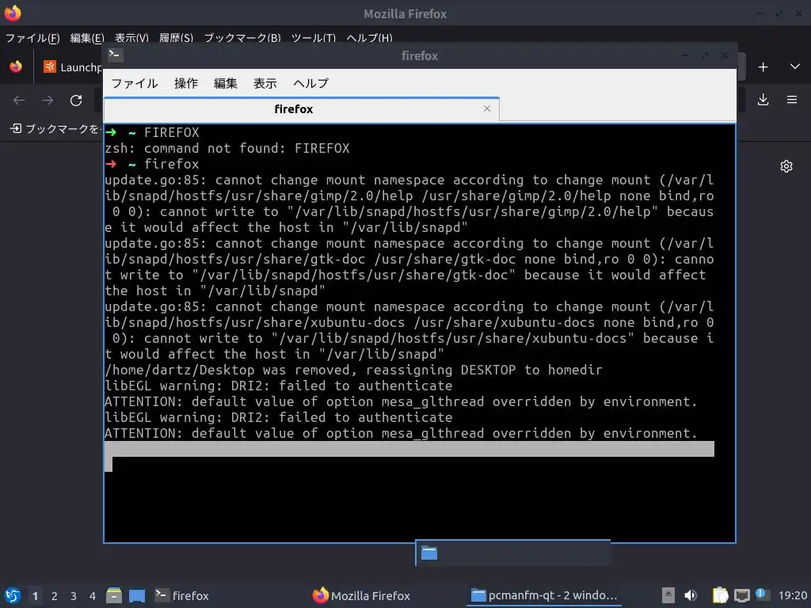
Task: Click the folder icon in the popup below terminal
Action: (x=429, y=553)
